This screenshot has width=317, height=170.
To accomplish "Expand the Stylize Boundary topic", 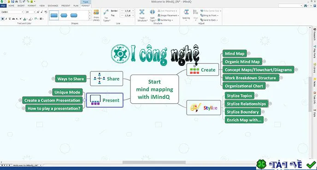I will 263,111.
